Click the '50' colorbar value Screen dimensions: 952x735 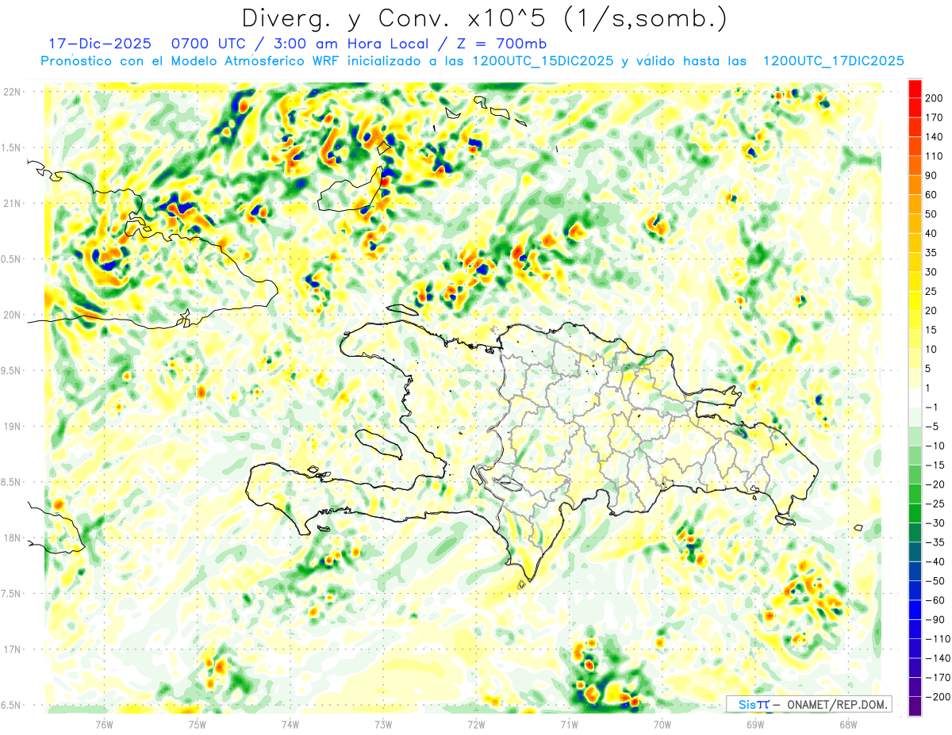(x=931, y=214)
